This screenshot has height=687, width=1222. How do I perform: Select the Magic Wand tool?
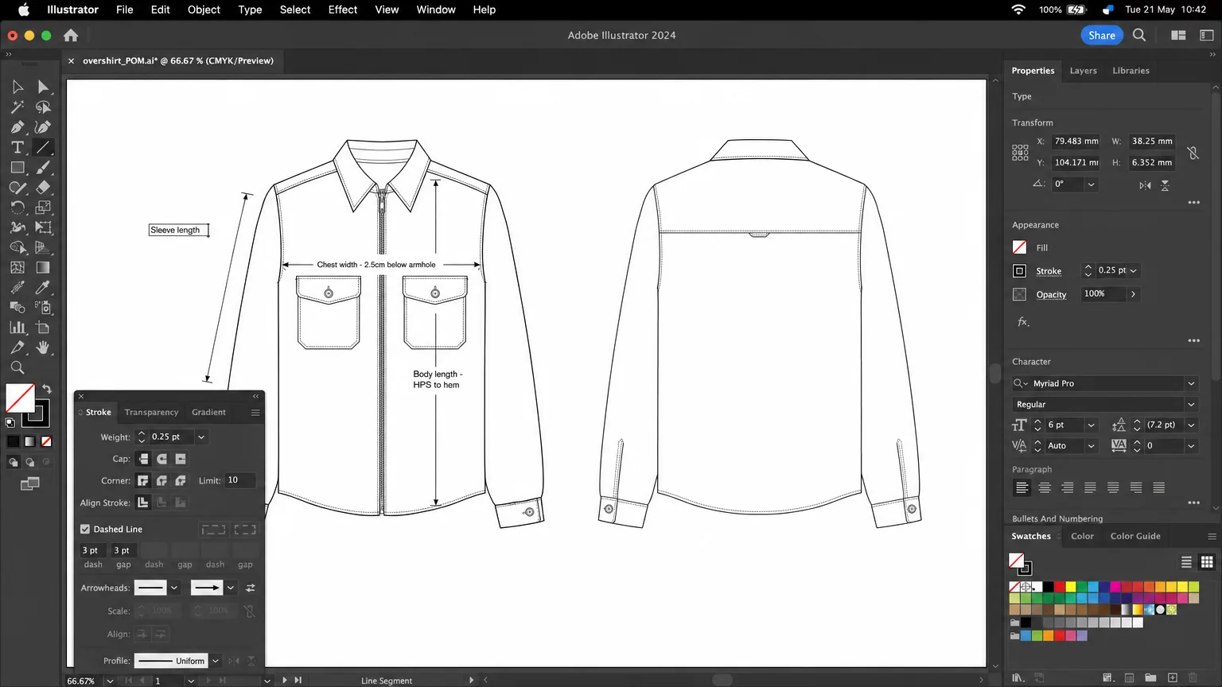[x=18, y=107]
